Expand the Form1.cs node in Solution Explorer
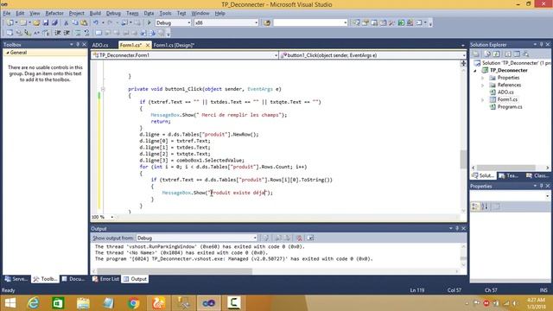 pyautogui.click(x=483, y=100)
